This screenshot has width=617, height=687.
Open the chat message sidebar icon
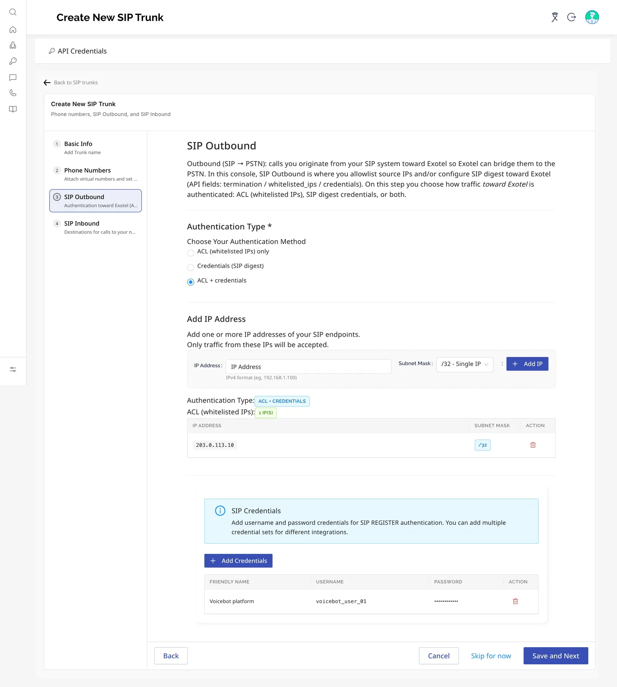13,77
